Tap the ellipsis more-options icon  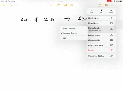[x=113, y=5]
